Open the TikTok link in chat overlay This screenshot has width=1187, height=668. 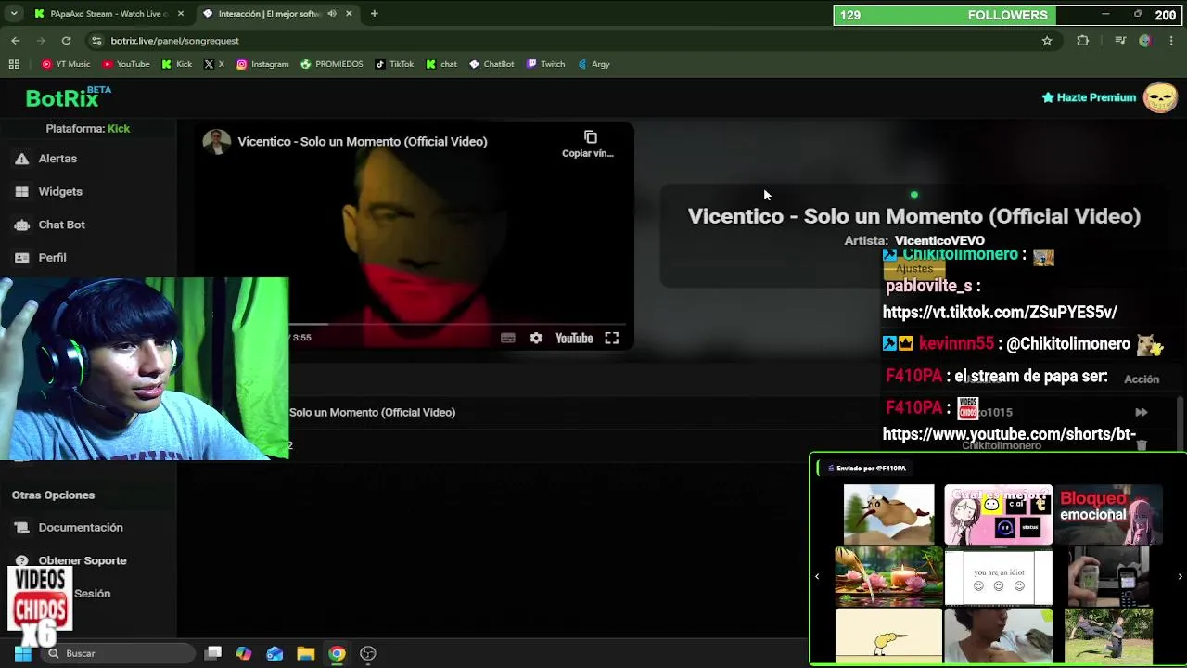1000,313
